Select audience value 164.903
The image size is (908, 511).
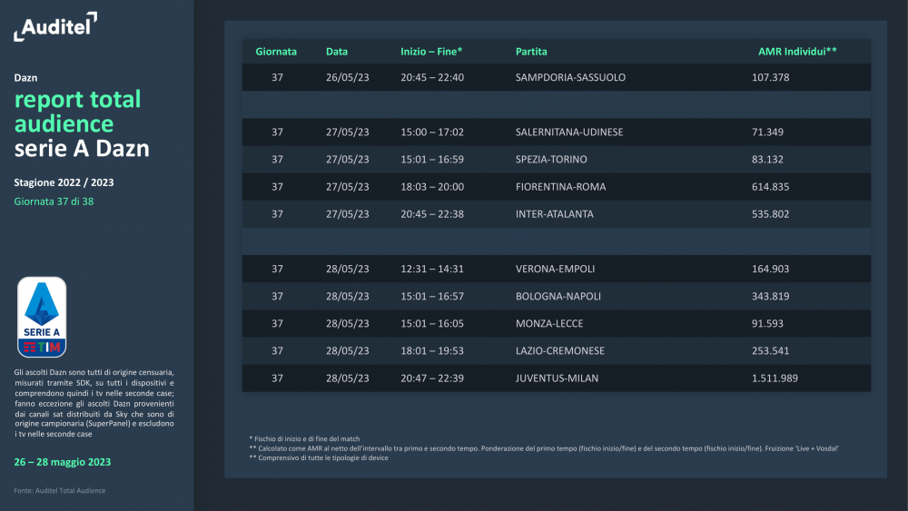point(770,269)
